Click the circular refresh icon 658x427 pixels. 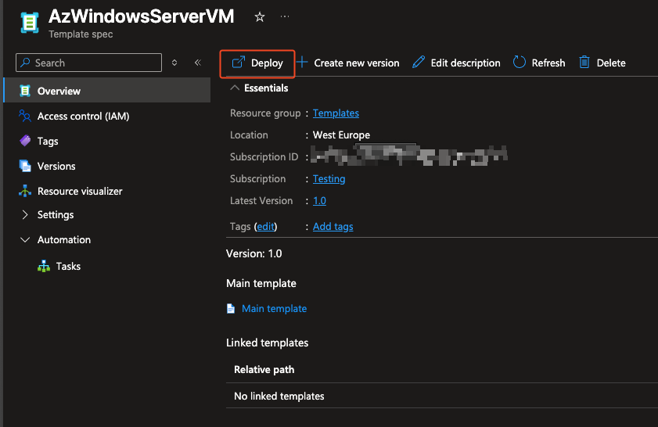pyautogui.click(x=519, y=63)
